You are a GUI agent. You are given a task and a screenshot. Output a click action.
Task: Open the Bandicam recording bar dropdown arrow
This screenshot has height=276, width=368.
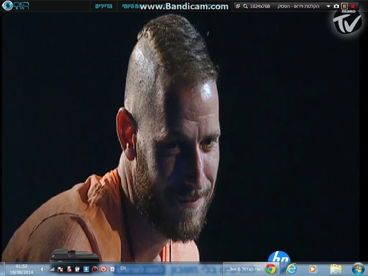(x=329, y=7)
